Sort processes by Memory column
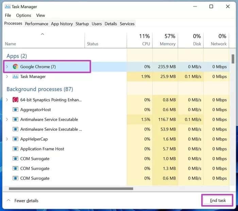The image size is (238, 211). (165, 40)
